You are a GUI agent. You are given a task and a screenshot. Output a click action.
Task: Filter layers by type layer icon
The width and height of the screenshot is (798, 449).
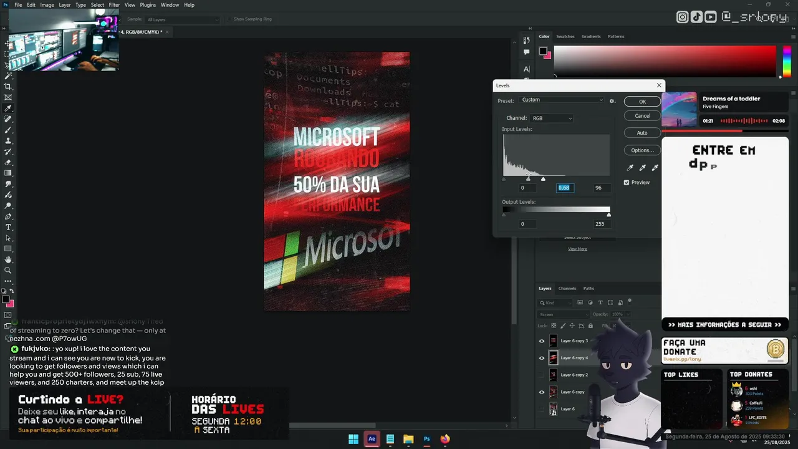(x=600, y=302)
